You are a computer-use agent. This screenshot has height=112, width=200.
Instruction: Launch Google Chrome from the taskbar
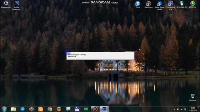click(x=50, y=109)
